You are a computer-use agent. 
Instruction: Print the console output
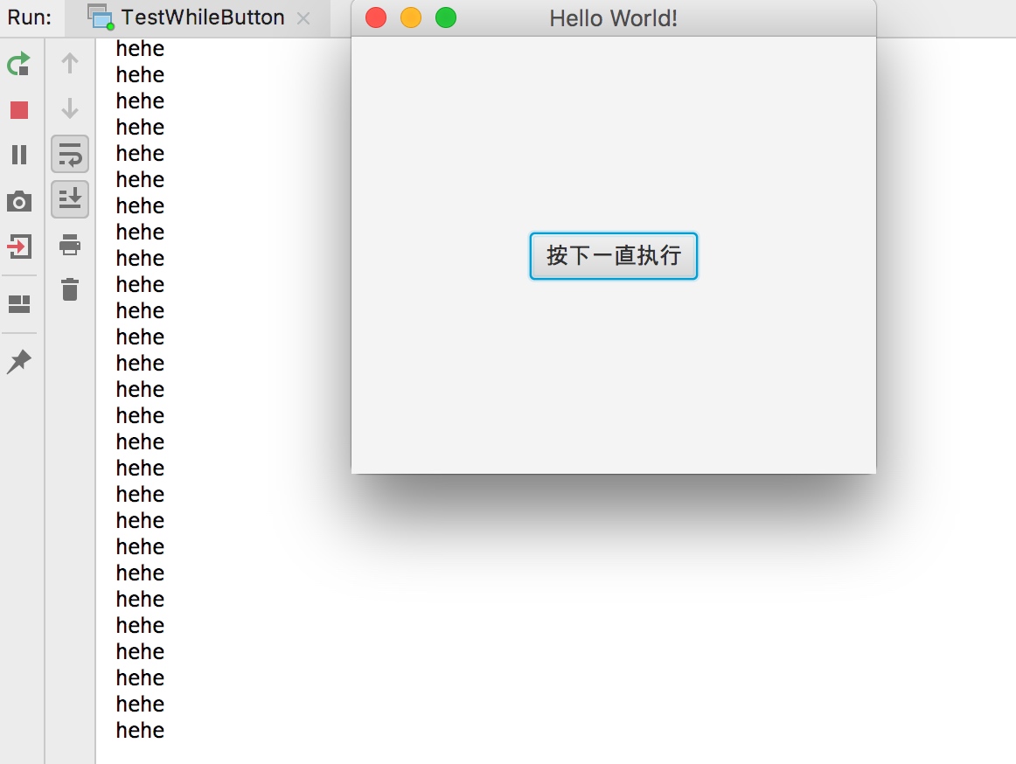click(x=69, y=245)
